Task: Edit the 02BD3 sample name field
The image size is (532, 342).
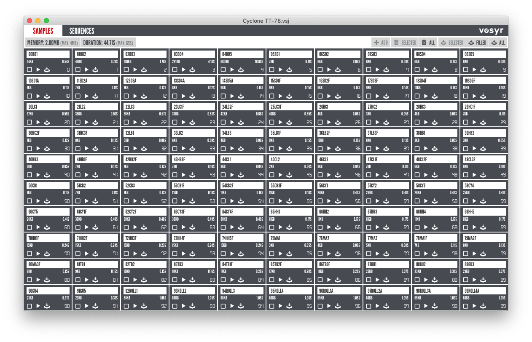Action: 145,54
